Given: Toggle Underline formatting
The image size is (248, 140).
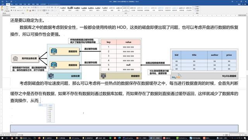Looking at the screenshot, I should [15, 10].
